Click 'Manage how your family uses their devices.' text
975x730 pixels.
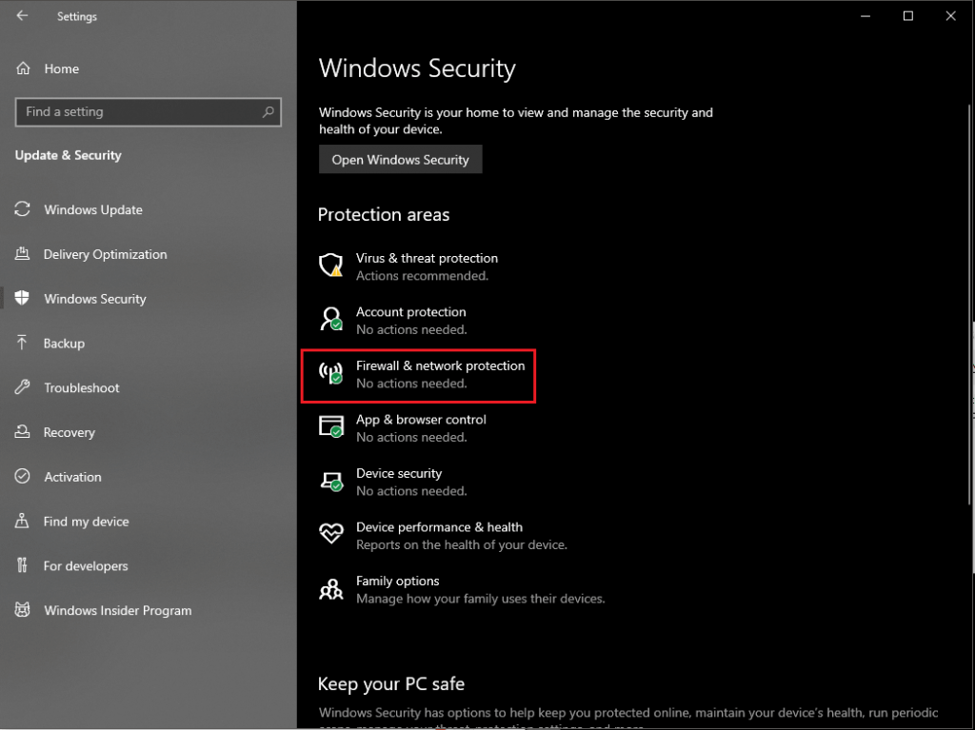click(x=480, y=599)
